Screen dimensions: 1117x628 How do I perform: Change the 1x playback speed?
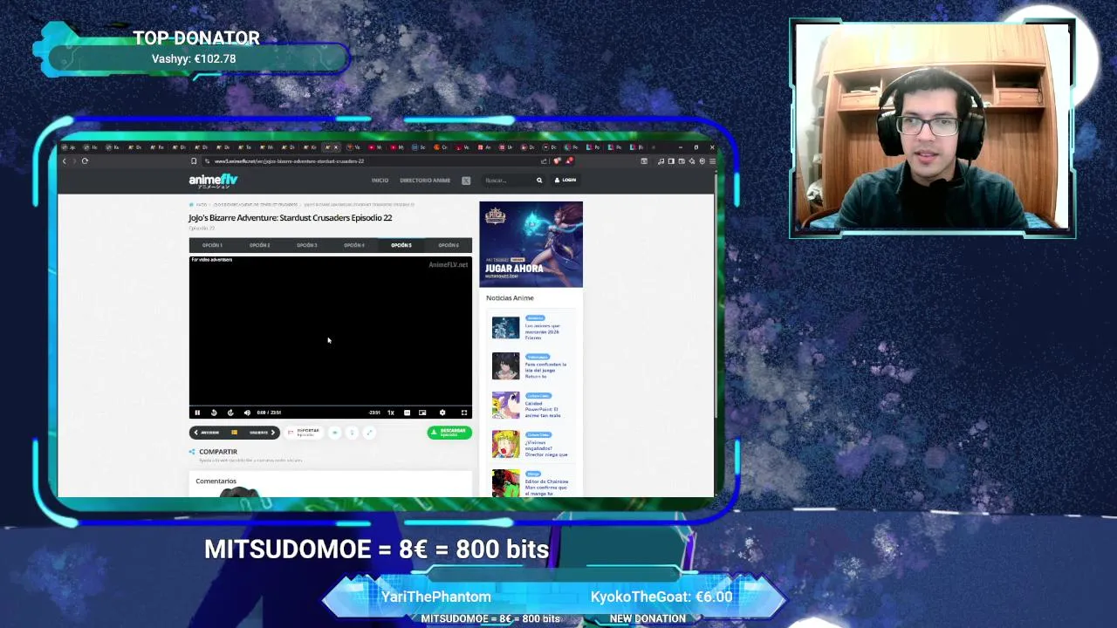(391, 413)
